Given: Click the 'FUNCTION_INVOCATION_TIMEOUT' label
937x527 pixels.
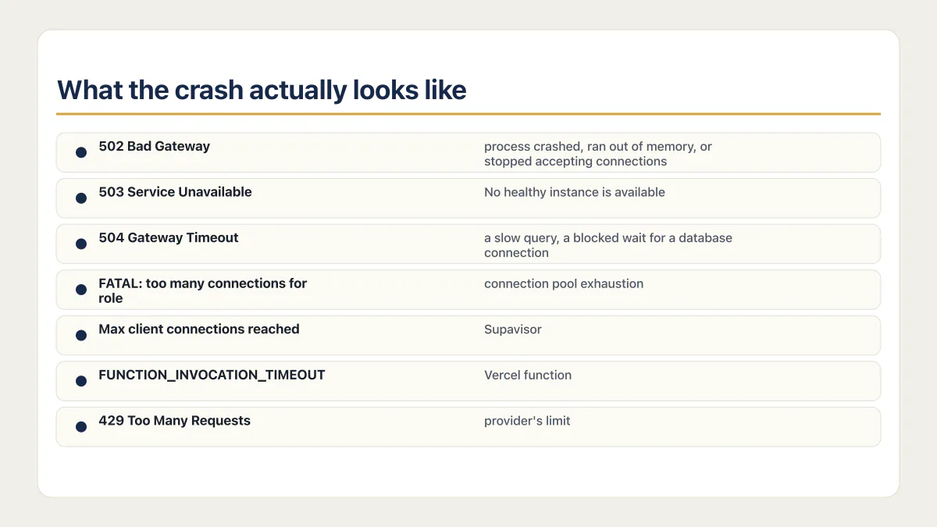Looking at the screenshot, I should tap(212, 375).
